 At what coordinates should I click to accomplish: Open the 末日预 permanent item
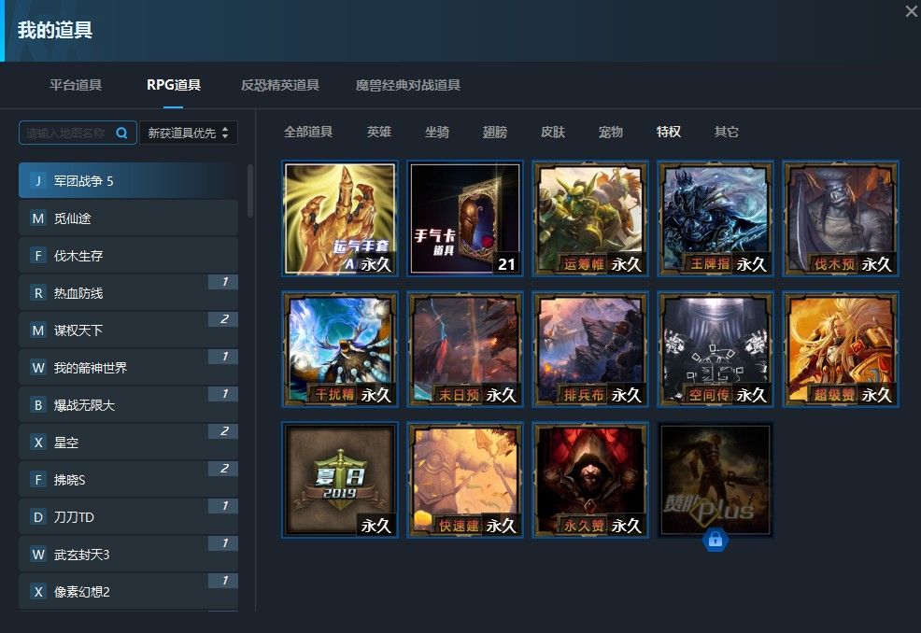click(464, 349)
